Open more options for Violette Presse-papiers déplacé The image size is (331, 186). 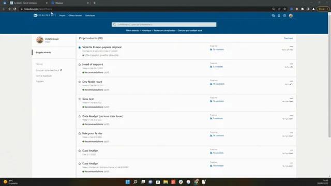(x=291, y=47)
